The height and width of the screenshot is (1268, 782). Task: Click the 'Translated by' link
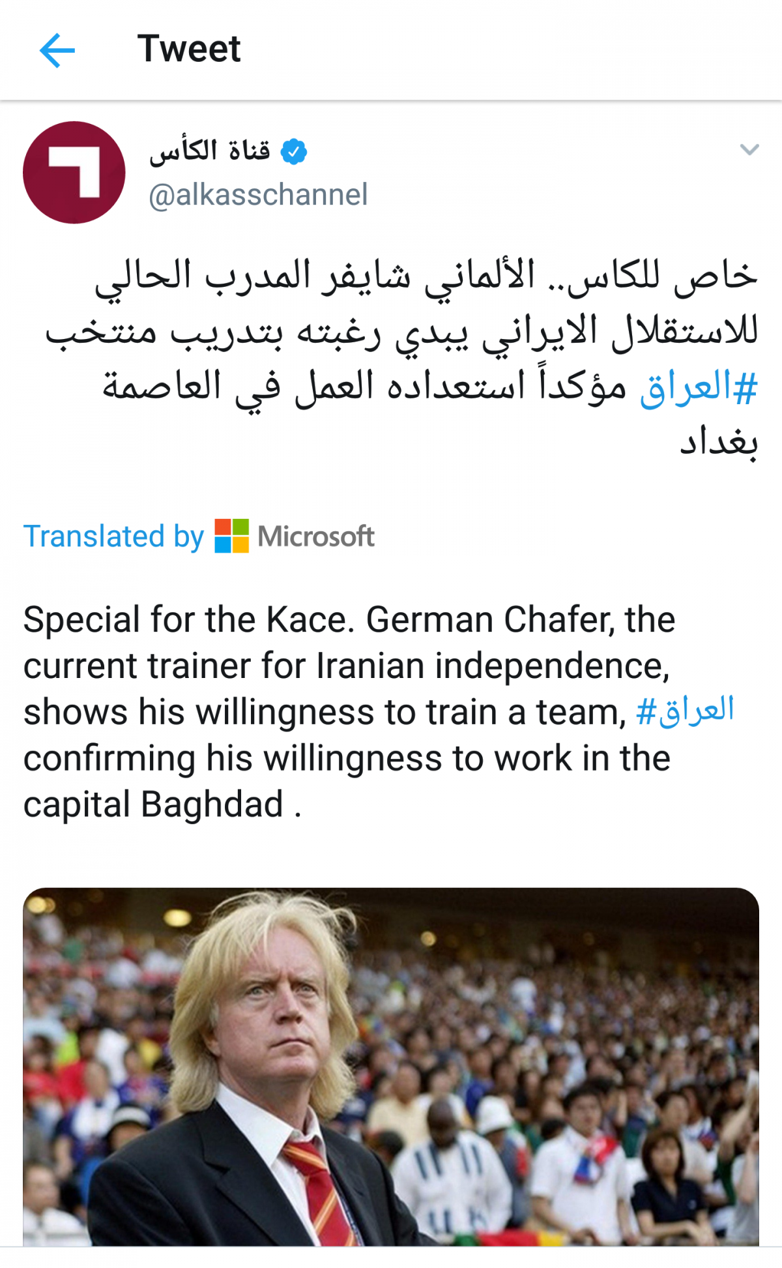tap(113, 537)
